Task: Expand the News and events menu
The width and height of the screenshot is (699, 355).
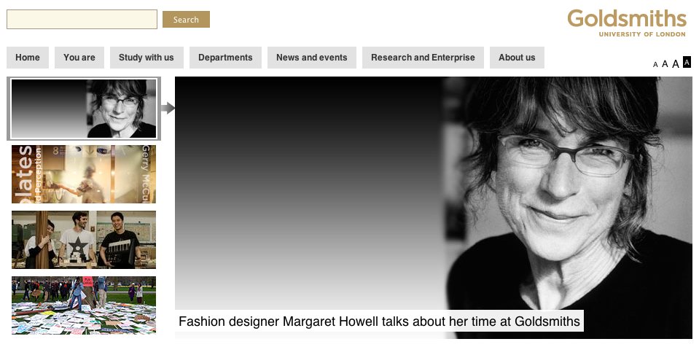Action: pos(312,58)
